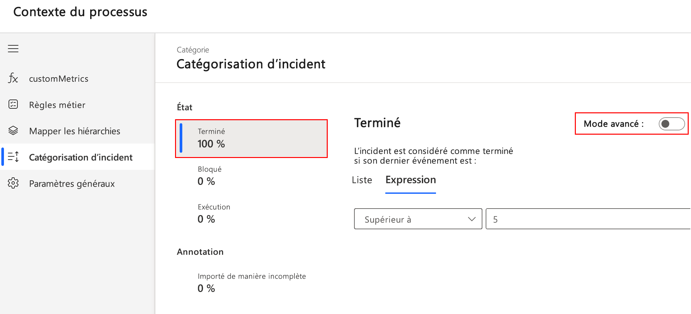Image resolution: width=691 pixels, height=314 pixels.
Task: Go to Règles métier section
Action: (57, 105)
